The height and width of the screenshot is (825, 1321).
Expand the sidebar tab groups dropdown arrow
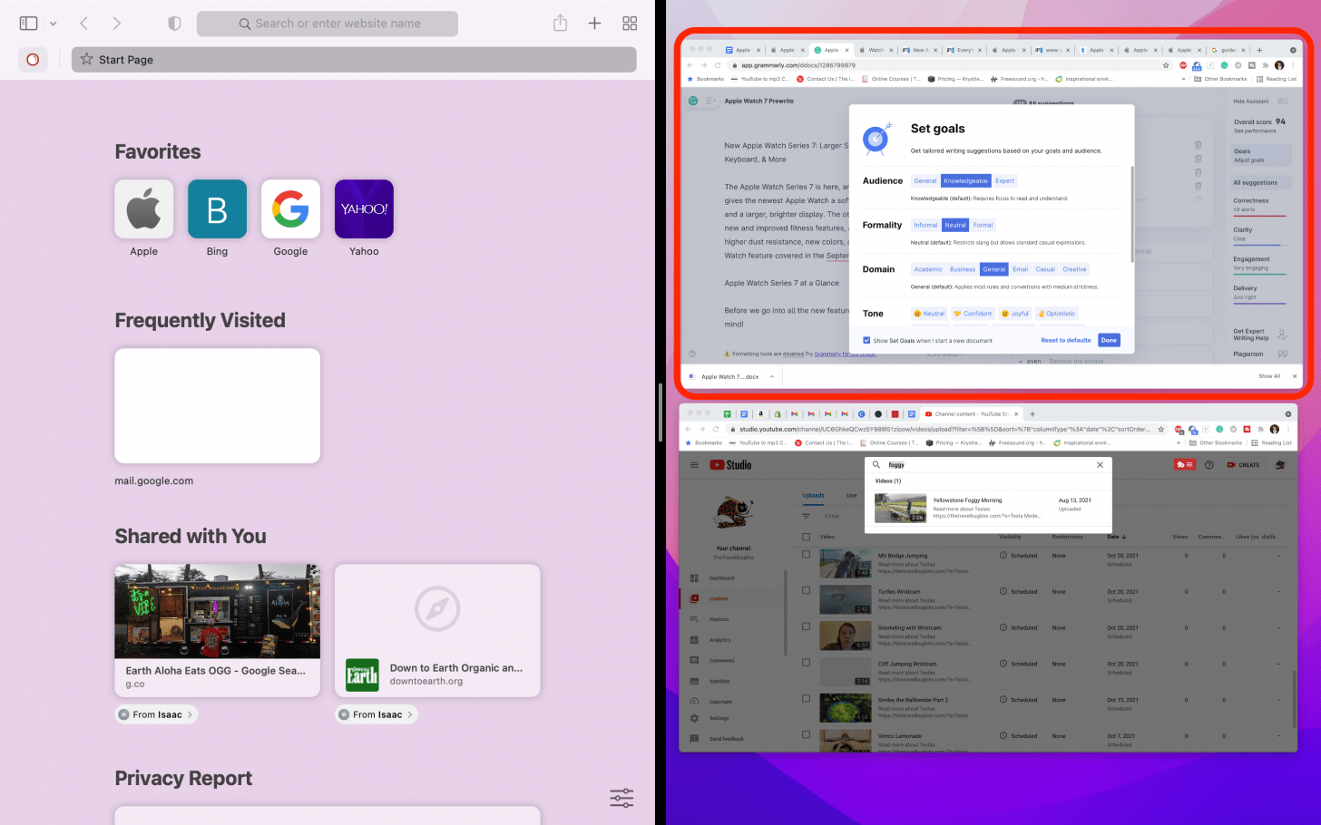54,24
